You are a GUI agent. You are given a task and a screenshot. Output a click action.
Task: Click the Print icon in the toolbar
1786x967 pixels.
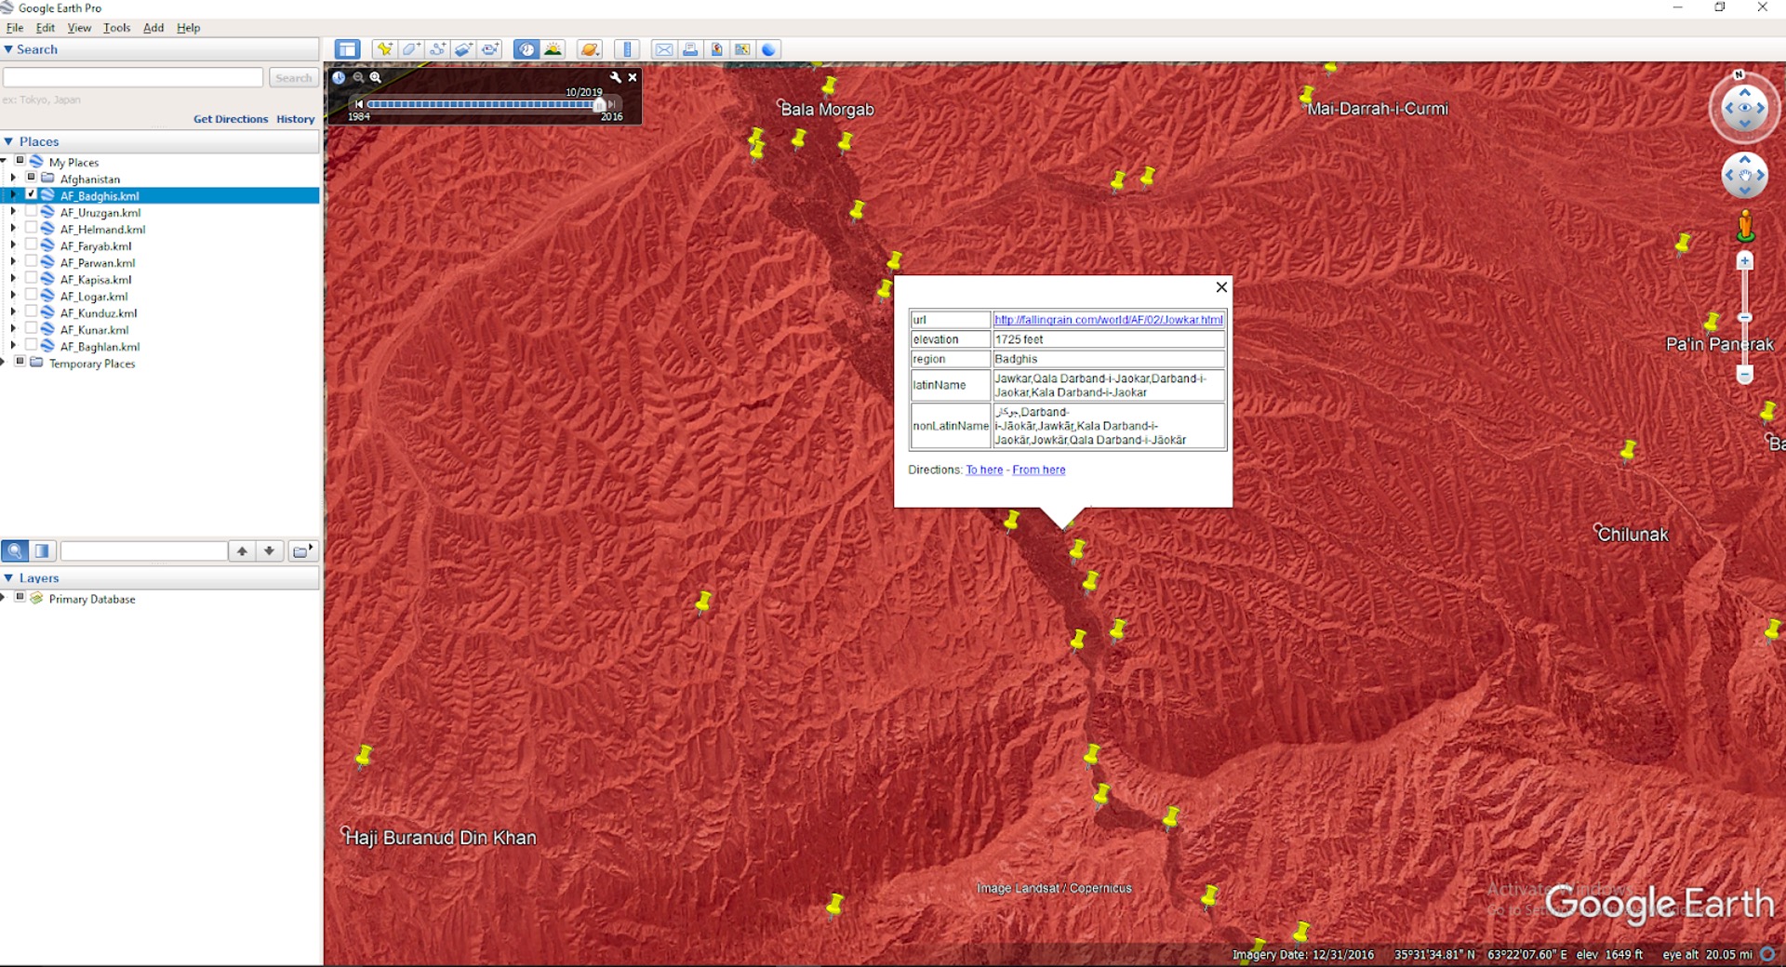click(x=690, y=49)
